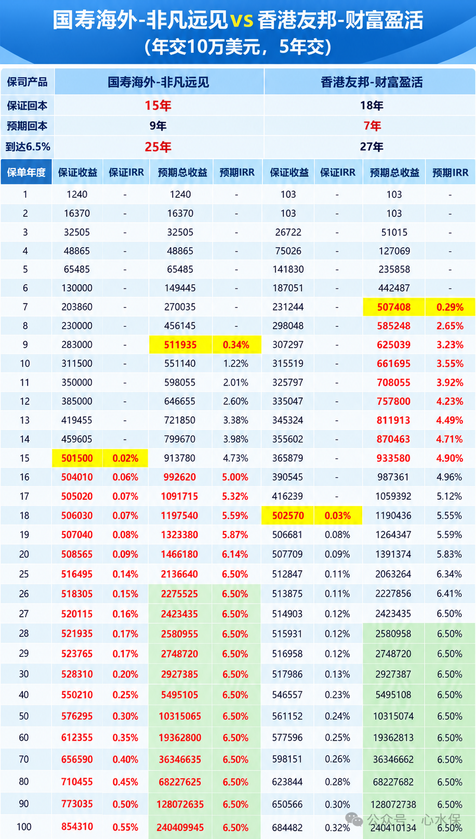476x839 pixels.
Task: Click the '5.00%' expected IRR cell
Action: [x=235, y=477]
